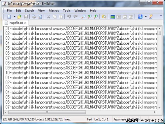Open the Search menu

[x=29, y=11]
